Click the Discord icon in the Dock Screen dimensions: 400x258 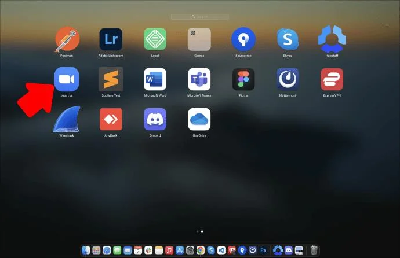(x=289, y=250)
